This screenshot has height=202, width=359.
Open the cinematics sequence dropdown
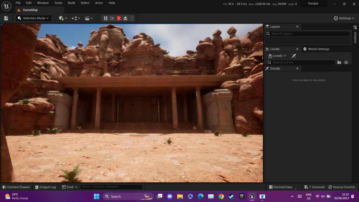pos(89,18)
